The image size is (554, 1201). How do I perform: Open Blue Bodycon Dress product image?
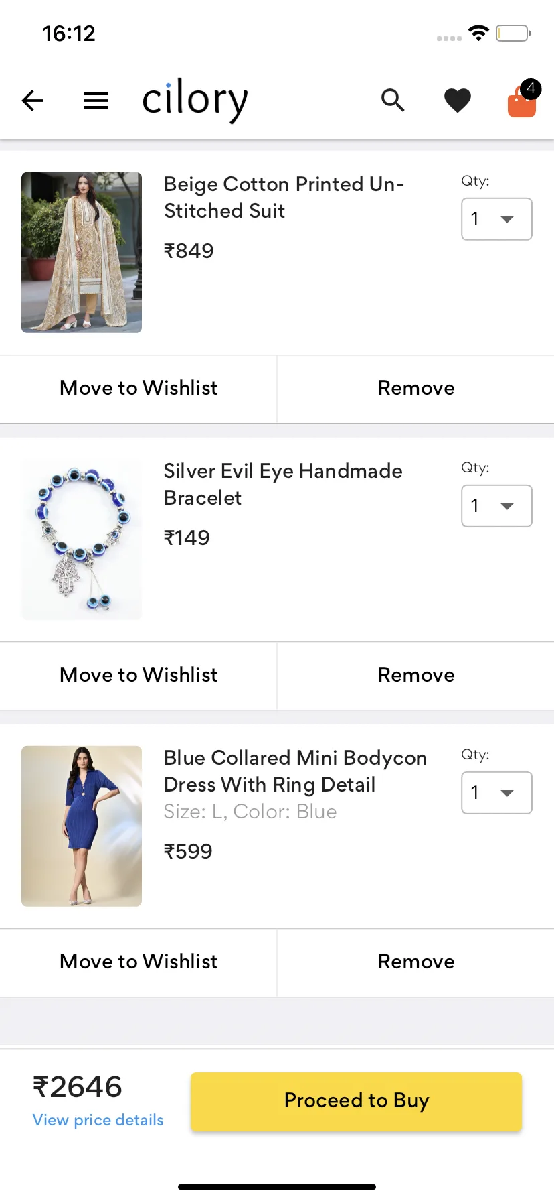pos(82,826)
